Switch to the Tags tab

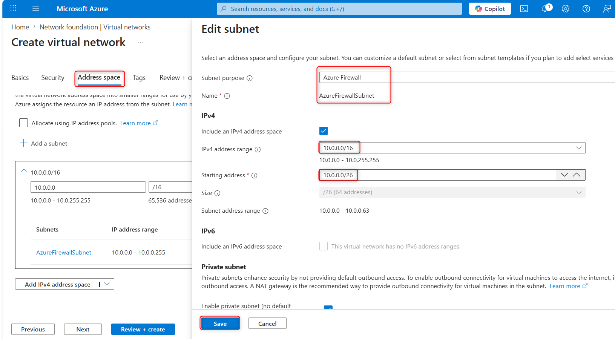click(x=139, y=78)
